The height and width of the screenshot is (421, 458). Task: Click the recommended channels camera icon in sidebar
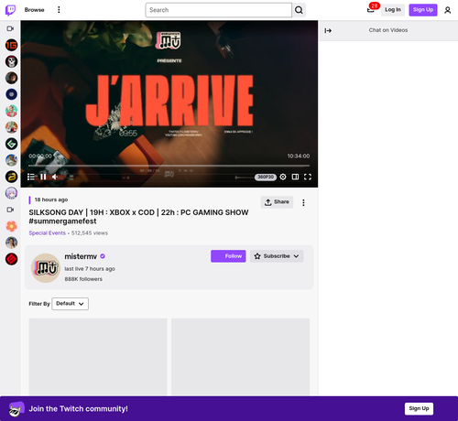[x=10, y=210]
